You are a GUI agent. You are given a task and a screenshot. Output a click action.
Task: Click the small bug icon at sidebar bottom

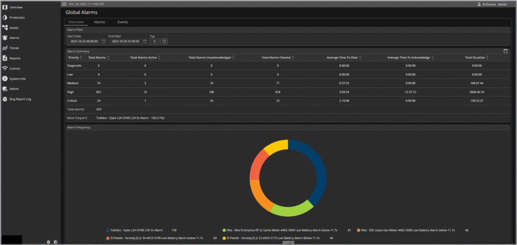[48, 242]
